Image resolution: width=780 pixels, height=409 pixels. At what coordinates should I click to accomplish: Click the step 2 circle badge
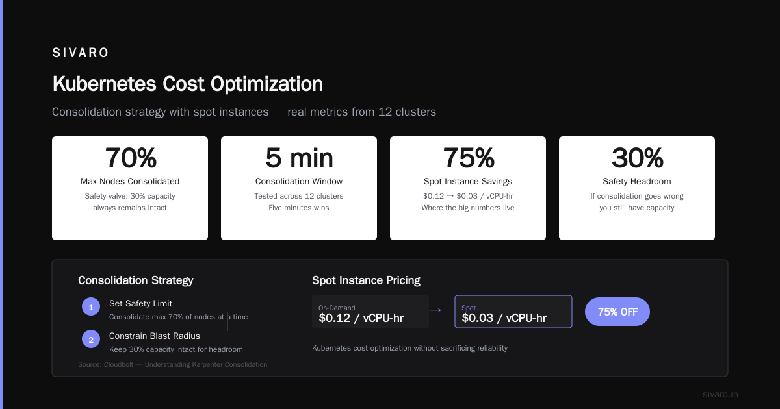(91, 339)
